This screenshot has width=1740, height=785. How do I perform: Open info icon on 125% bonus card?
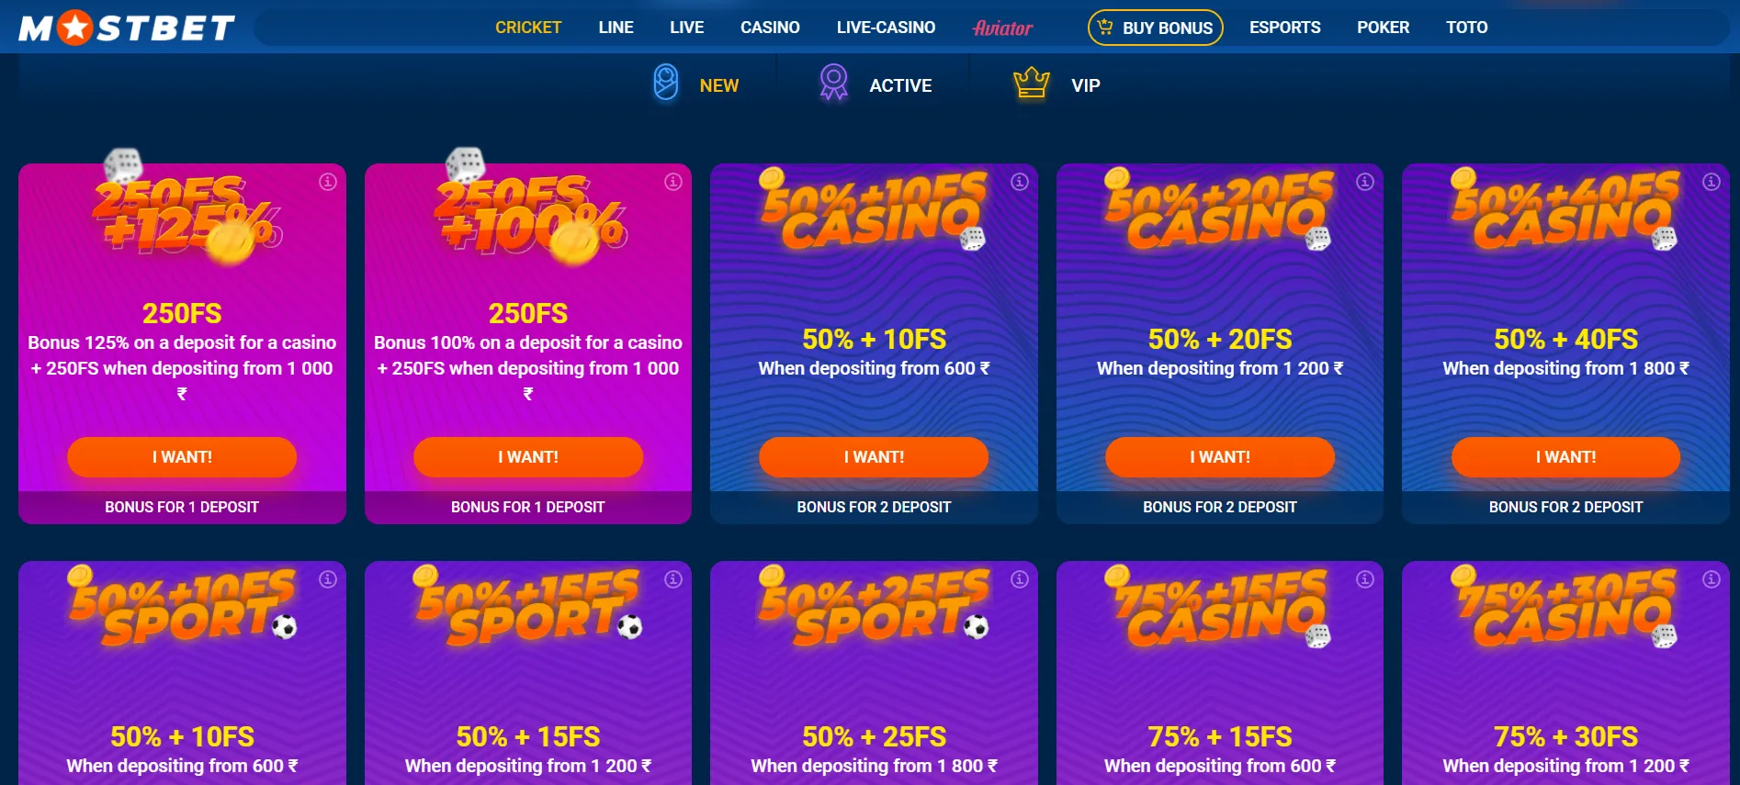[x=328, y=182]
